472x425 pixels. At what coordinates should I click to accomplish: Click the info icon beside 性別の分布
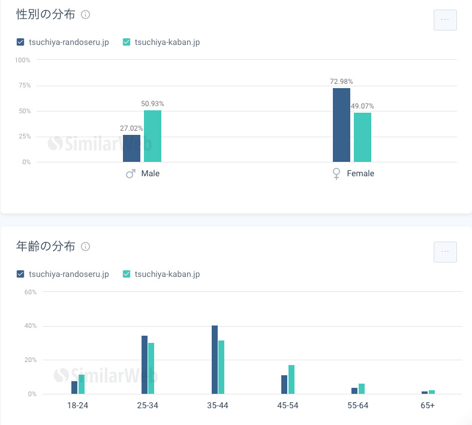pyautogui.click(x=85, y=15)
